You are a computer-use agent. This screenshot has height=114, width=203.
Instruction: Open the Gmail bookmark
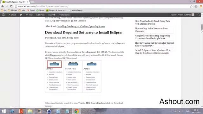[x=31, y=10]
